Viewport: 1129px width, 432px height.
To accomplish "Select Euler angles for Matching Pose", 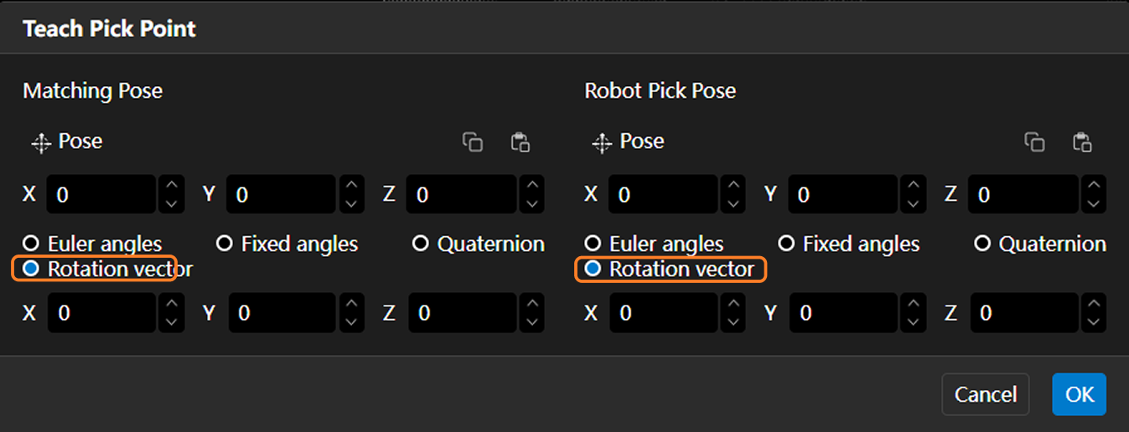I will (32, 244).
